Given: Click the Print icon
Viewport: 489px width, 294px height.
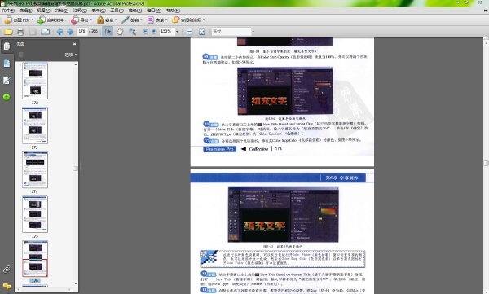Looking at the screenshot, I should pos(21,32).
